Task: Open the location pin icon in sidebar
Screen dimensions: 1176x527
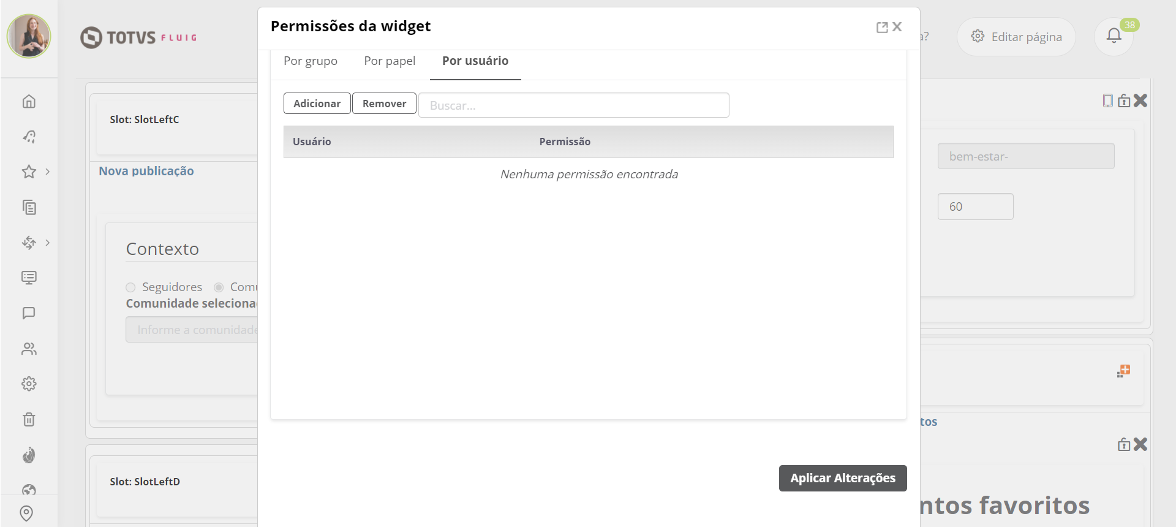Action: coord(26,513)
